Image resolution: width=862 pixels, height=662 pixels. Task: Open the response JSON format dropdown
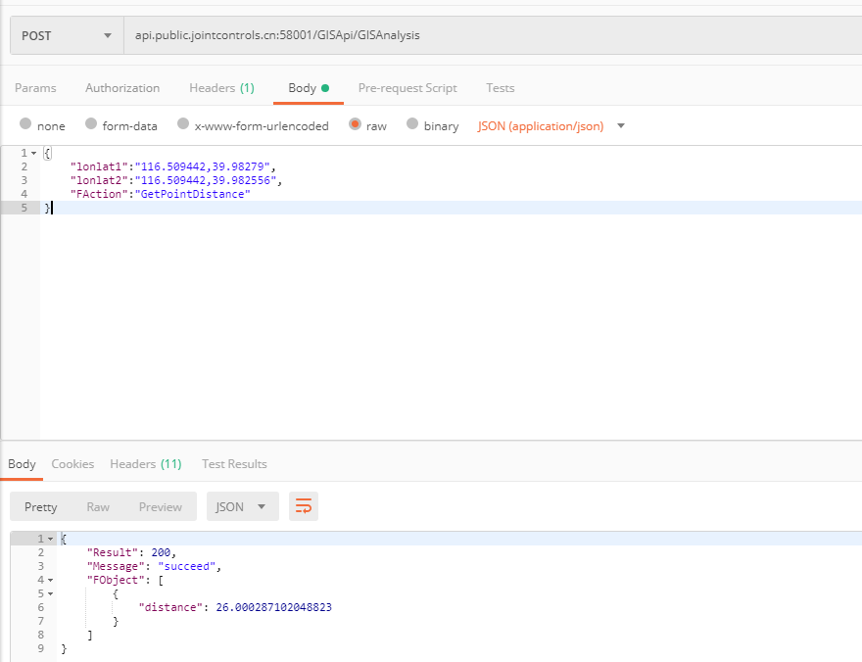coord(243,506)
